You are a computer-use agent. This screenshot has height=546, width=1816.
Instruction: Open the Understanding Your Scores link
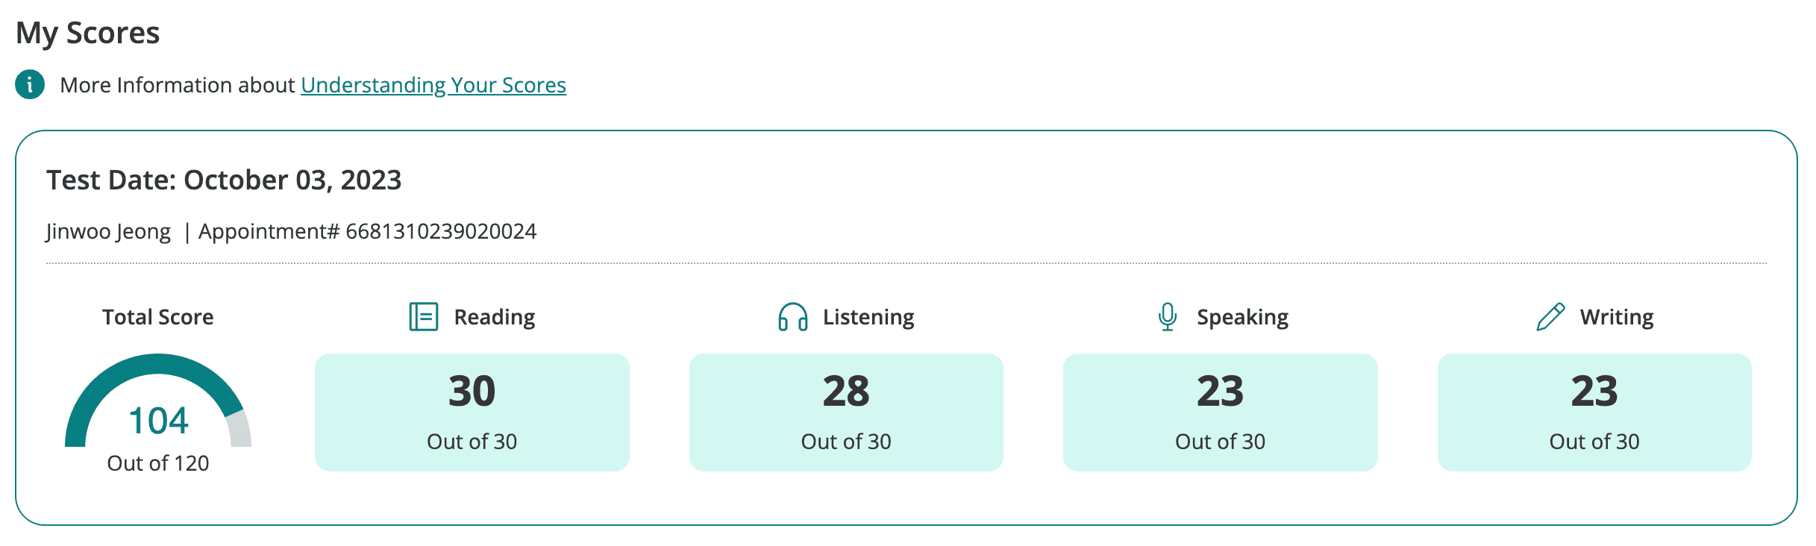tap(433, 85)
